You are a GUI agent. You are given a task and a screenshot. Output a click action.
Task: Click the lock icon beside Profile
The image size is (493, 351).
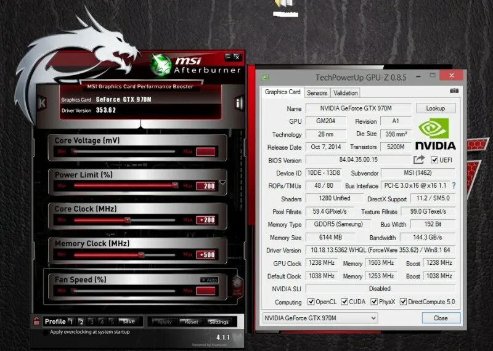pos(36,321)
